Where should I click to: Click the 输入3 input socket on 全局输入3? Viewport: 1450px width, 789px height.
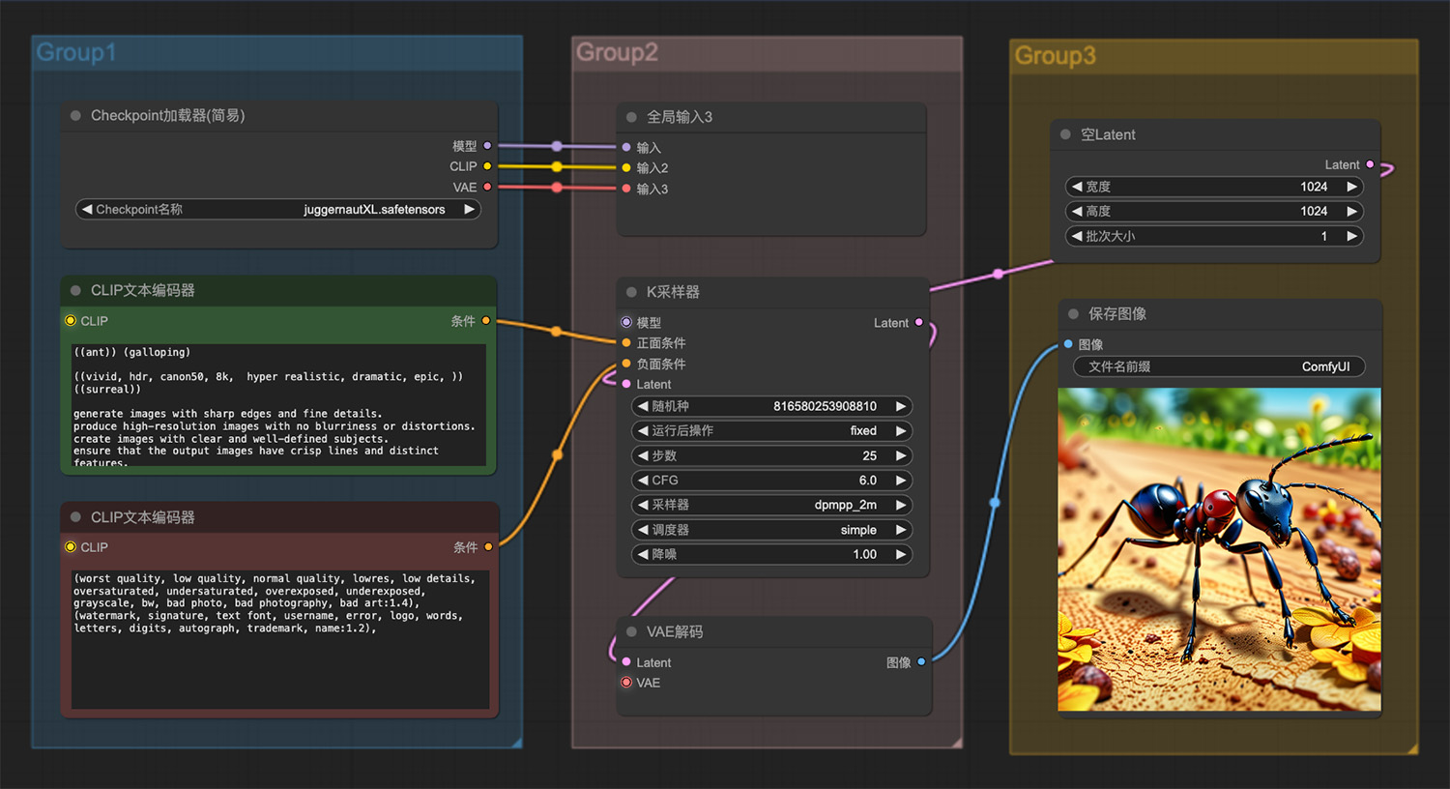[x=626, y=189]
